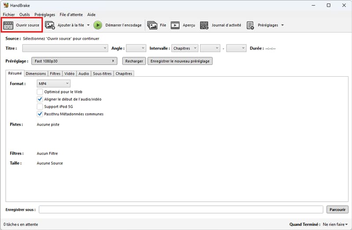Open the Fast 1080p30 preset selector
Screen dimensions: 352x230
[74, 61]
